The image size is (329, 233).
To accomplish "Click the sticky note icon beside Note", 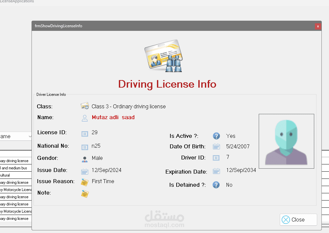I will pos(85,194).
